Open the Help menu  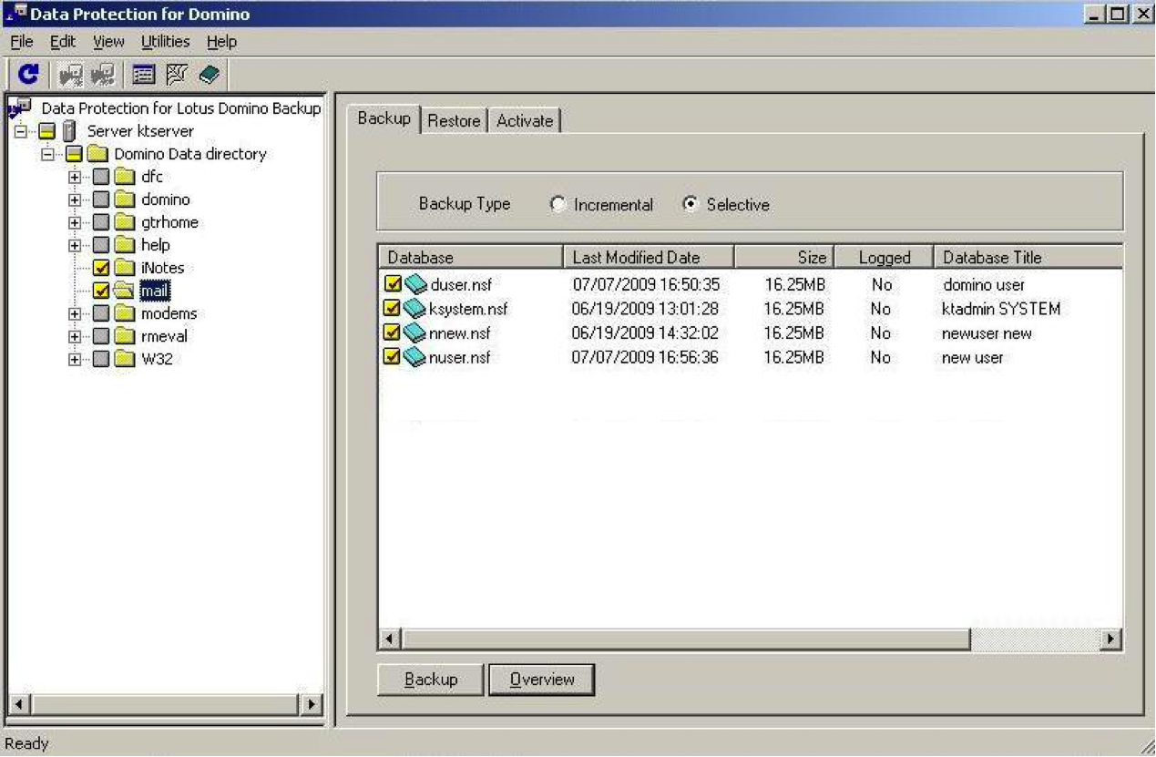[221, 42]
